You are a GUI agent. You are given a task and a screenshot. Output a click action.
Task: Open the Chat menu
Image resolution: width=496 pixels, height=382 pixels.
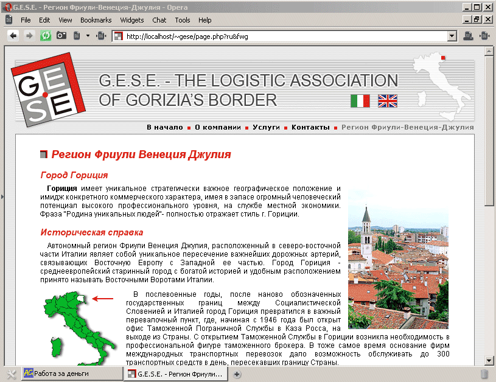[159, 20]
